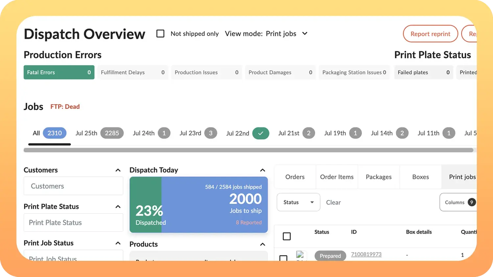Click the ID column header

354,232
